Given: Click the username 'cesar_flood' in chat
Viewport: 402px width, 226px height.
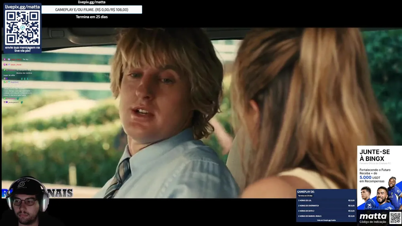Looking at the screenshot, I should 16,65.
